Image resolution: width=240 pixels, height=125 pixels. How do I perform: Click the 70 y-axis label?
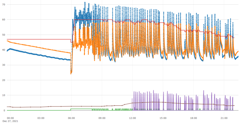pyautogui.click(x=4, y=4)
